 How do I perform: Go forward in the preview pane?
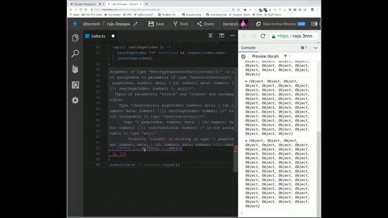pos(253,36)
